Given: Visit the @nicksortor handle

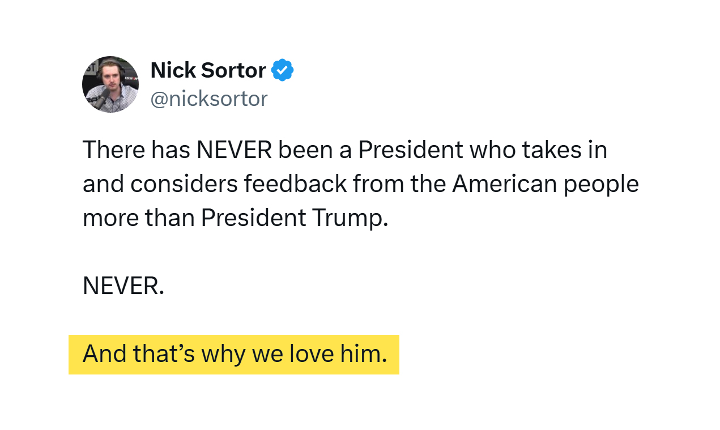Looking at the screenshot, I should pos(209,99).
